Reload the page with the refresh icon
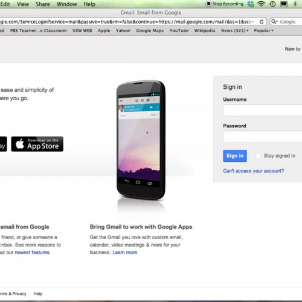This screenshot has height=302, width=302. [x=262, y=22]
